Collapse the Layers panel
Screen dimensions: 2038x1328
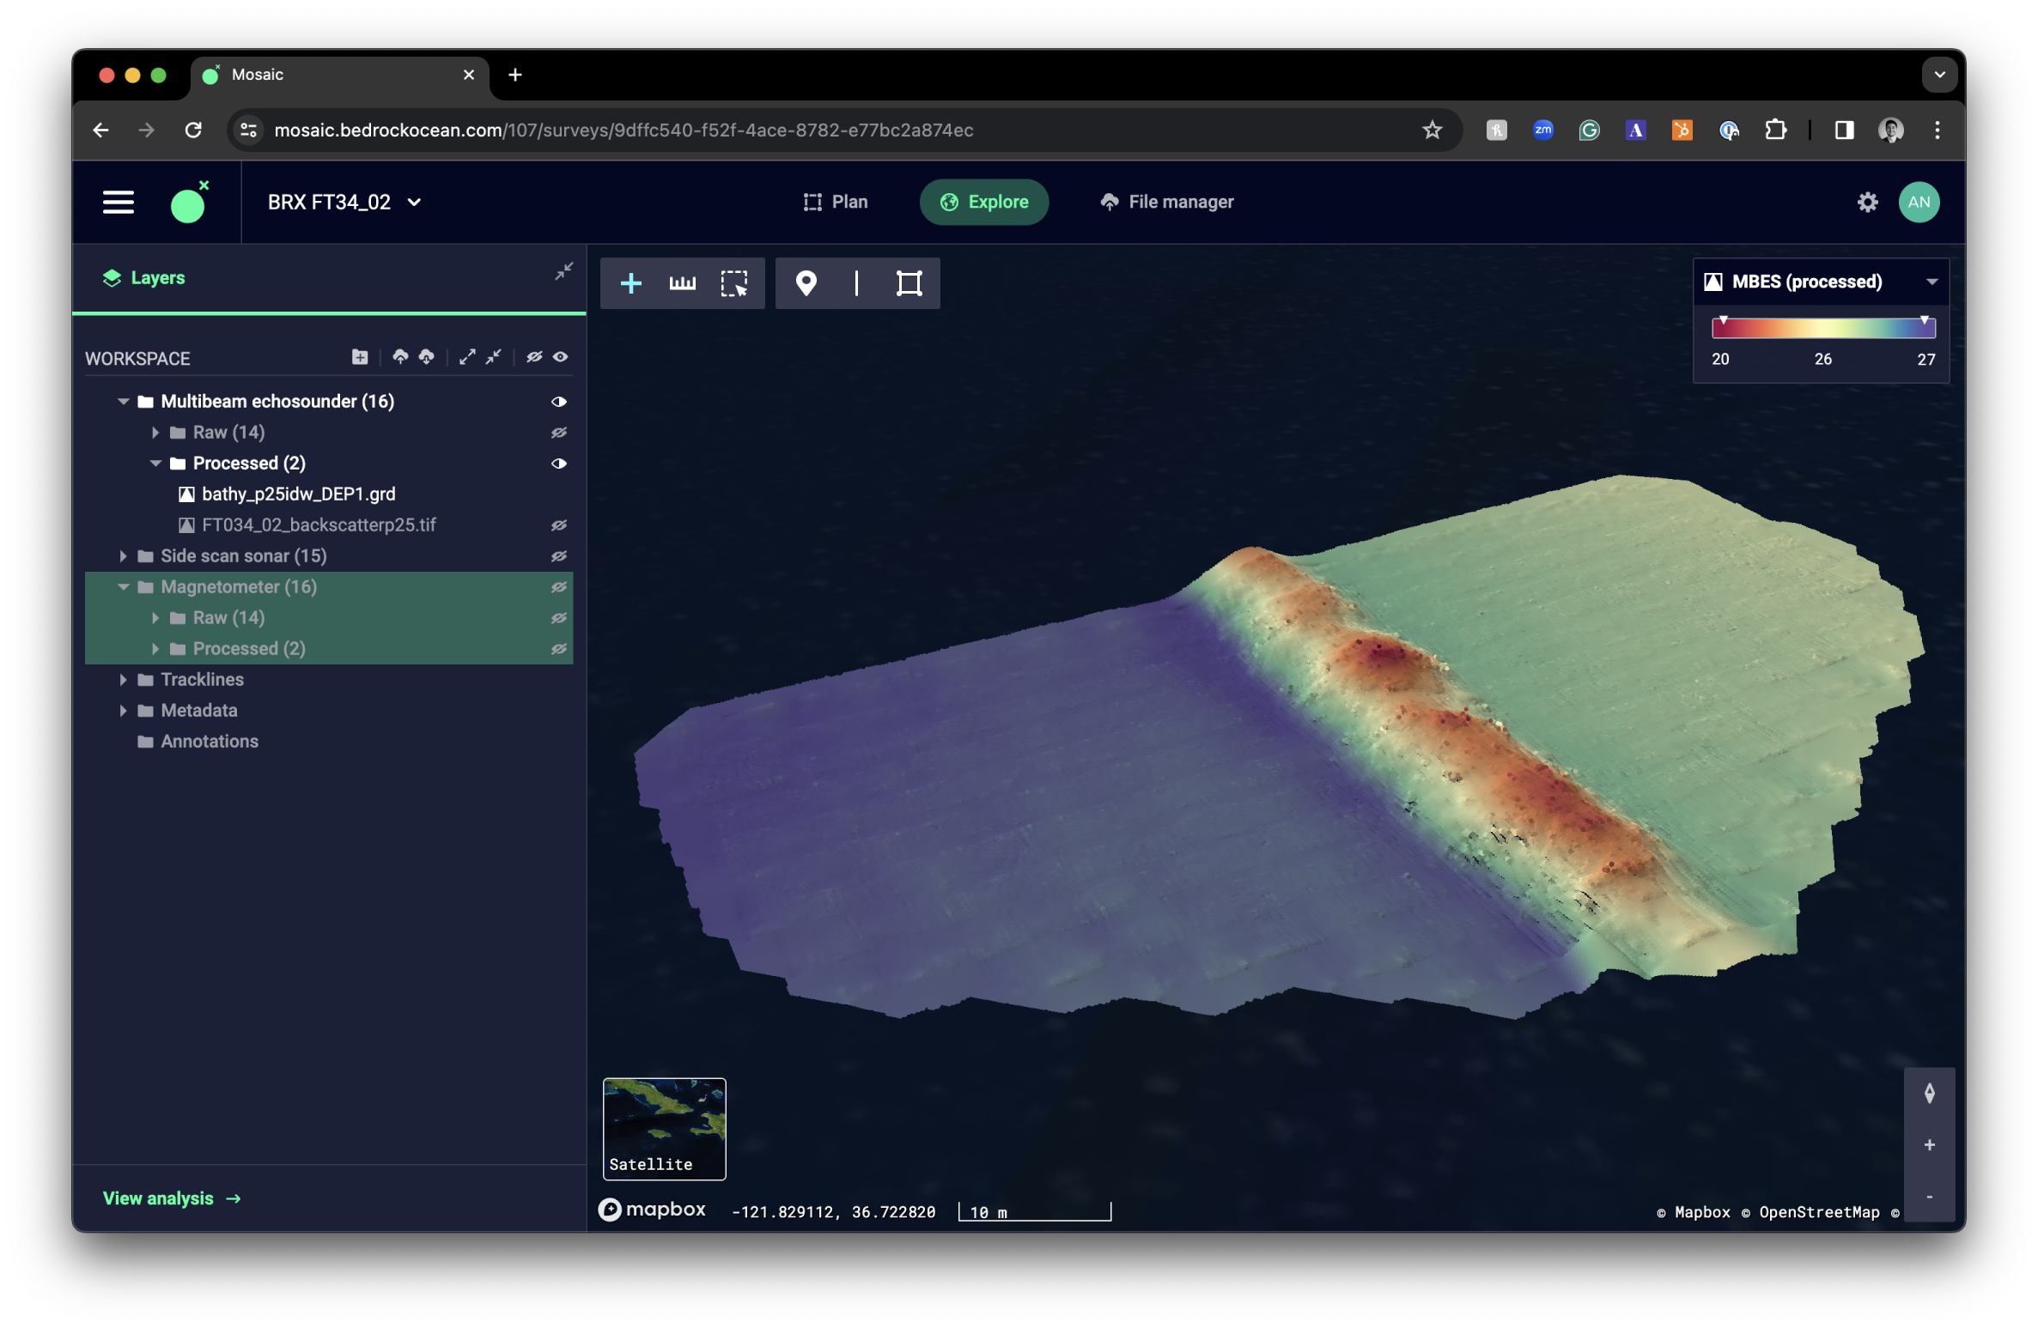tap(563, 272)
